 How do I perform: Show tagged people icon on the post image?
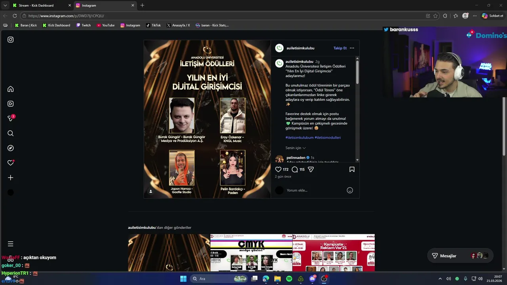coord(151,191)
